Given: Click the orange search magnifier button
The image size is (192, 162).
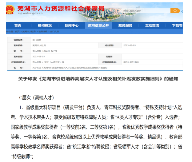Looking at the screenshot, I should (175, 11).
